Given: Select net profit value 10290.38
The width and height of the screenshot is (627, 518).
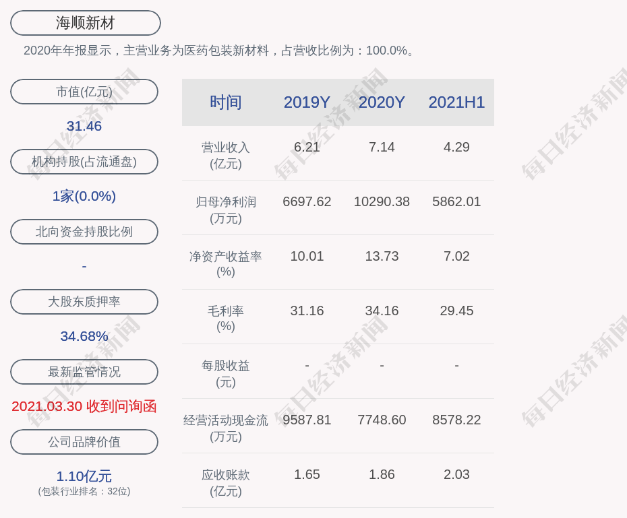Looking at the screenshot, I should [x=382, y=201].
